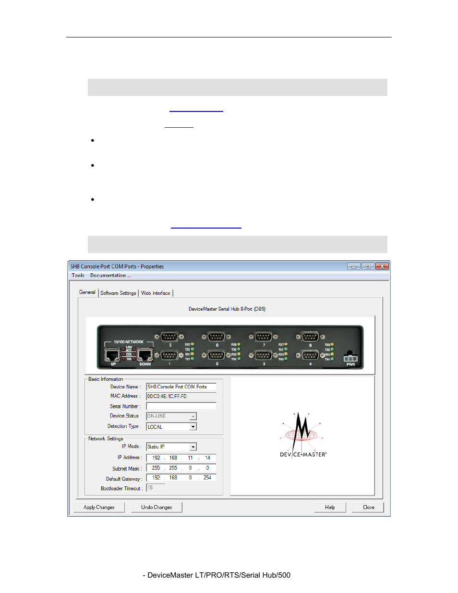Click the '10/100 NETWORK' label on device
Viewport: 458px width, 593px height.
[x=129, y=342]
